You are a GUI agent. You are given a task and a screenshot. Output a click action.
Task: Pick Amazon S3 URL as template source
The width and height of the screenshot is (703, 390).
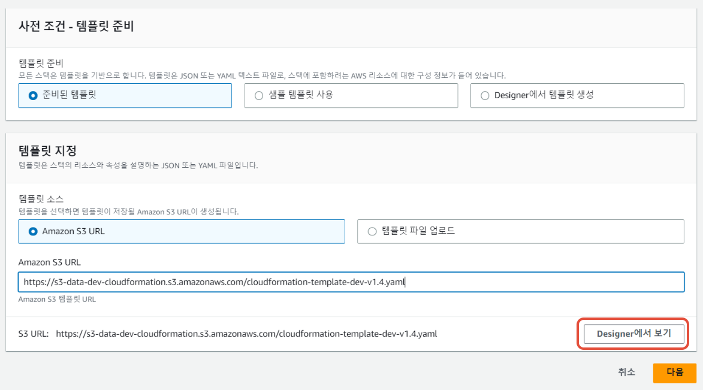(33, 231)
